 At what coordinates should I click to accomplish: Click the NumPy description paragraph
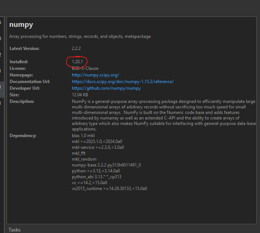click(164, 115)
